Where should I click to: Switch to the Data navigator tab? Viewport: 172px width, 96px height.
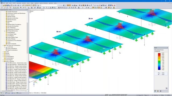[x=2, y=93]
